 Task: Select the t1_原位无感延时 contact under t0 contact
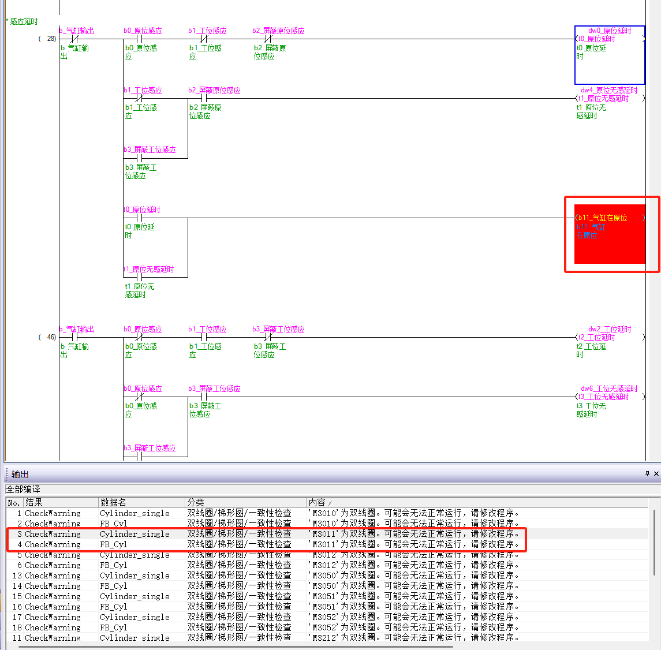point(139,277)
